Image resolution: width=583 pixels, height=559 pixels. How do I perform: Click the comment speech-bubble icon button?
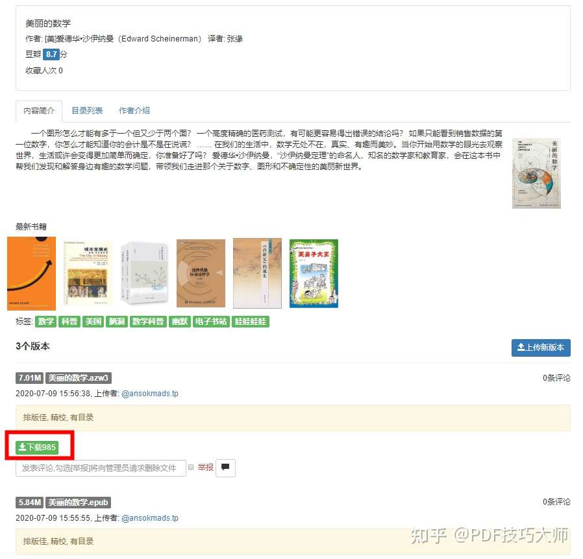[x=225, y=468]
